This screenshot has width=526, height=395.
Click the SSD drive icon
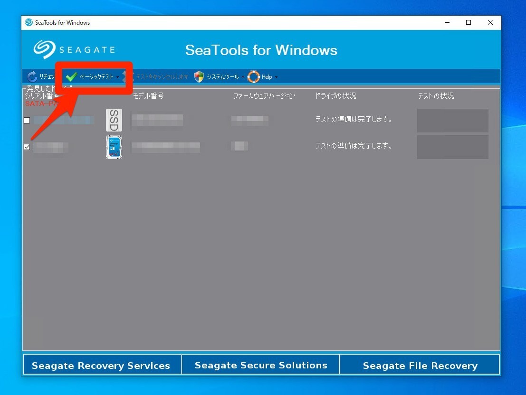click(x=114, y=120)
